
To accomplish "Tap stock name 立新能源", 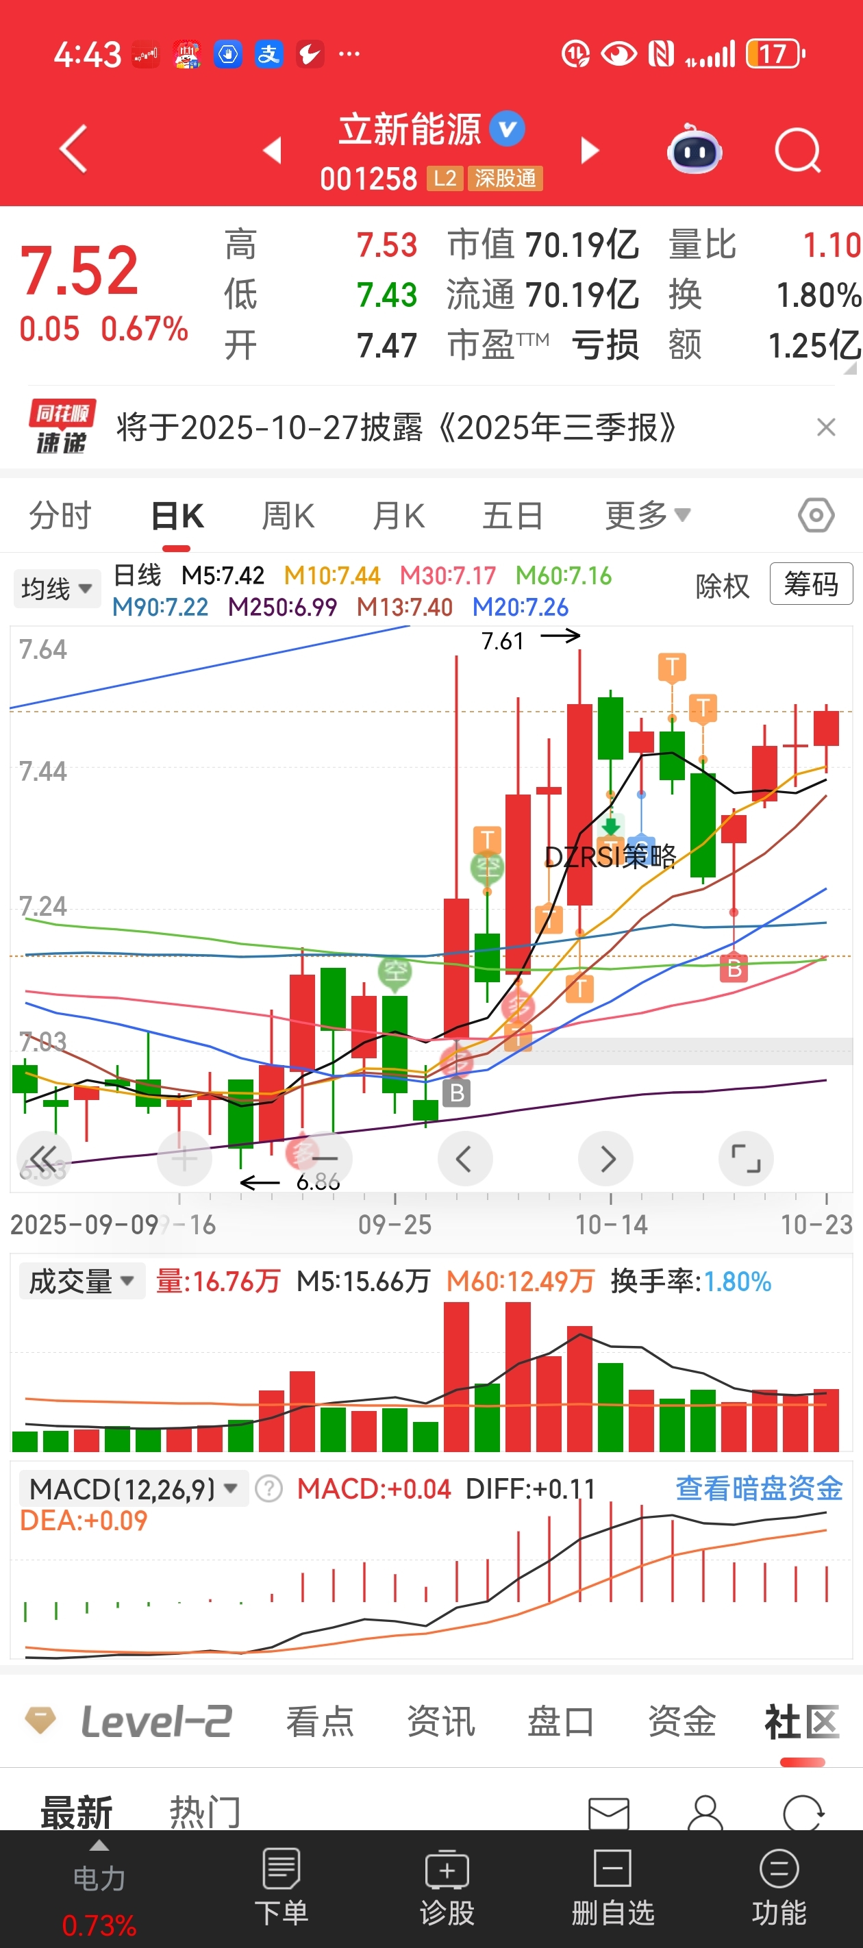I will point(409,129).
